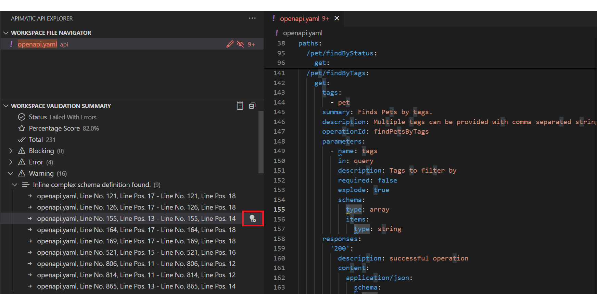Click 'description: successful operation' on line 160

(x=403, y=258)
